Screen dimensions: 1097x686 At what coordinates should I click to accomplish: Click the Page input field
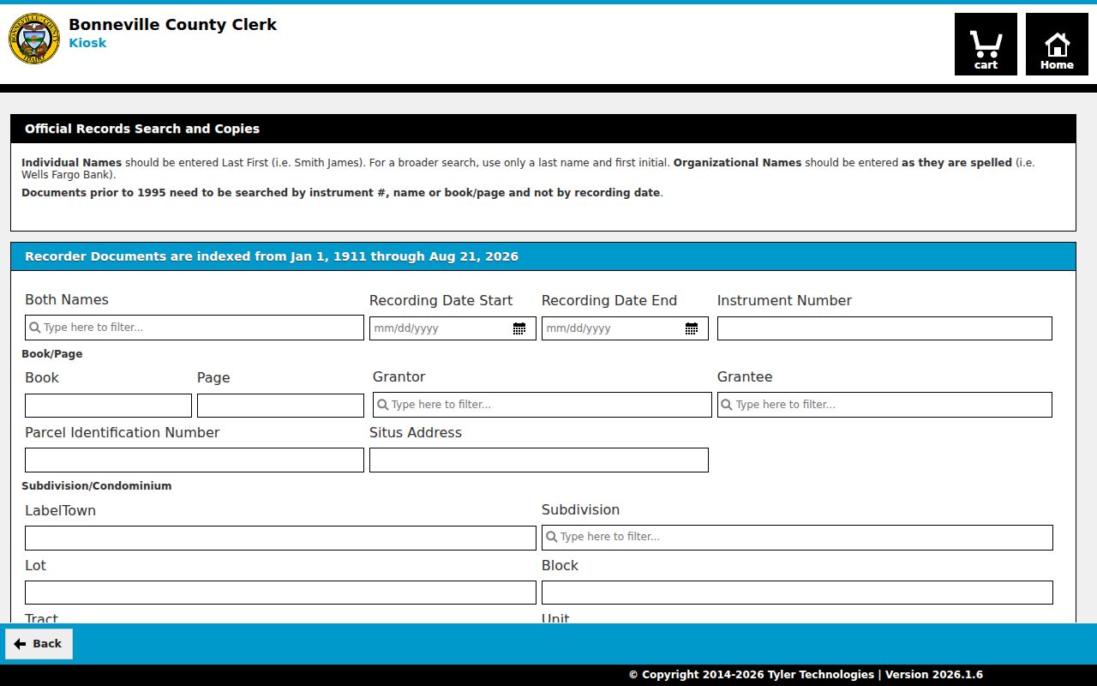(x=280, y=406)
